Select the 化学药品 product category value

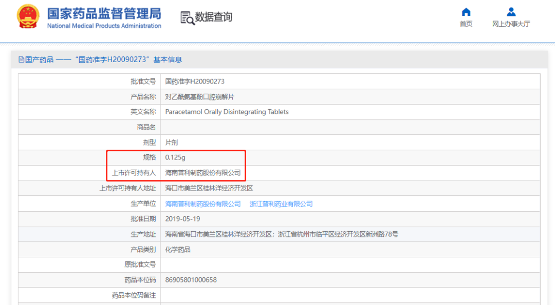[x=178, y=250]
